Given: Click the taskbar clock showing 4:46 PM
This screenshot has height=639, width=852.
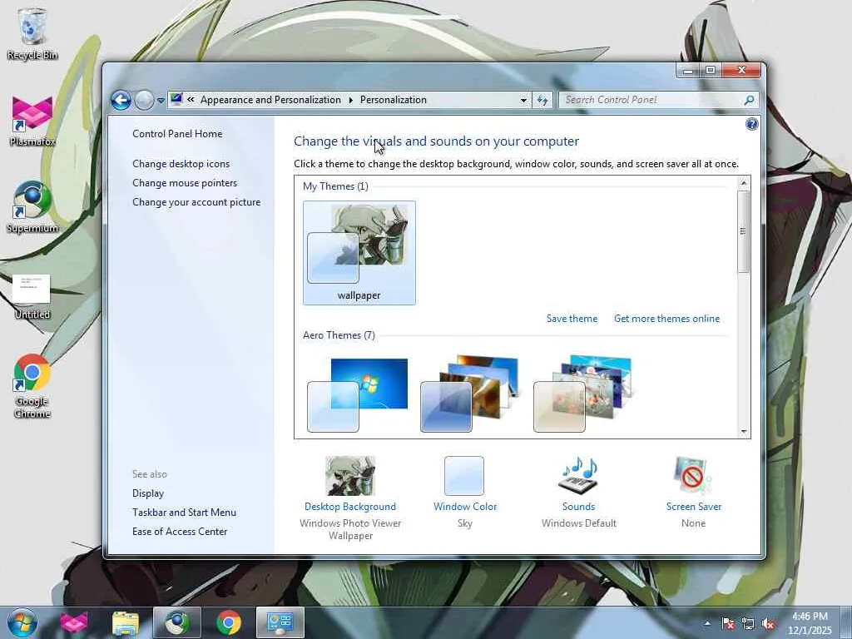Looking at the screenshot, I should click(x=810, y=623).
